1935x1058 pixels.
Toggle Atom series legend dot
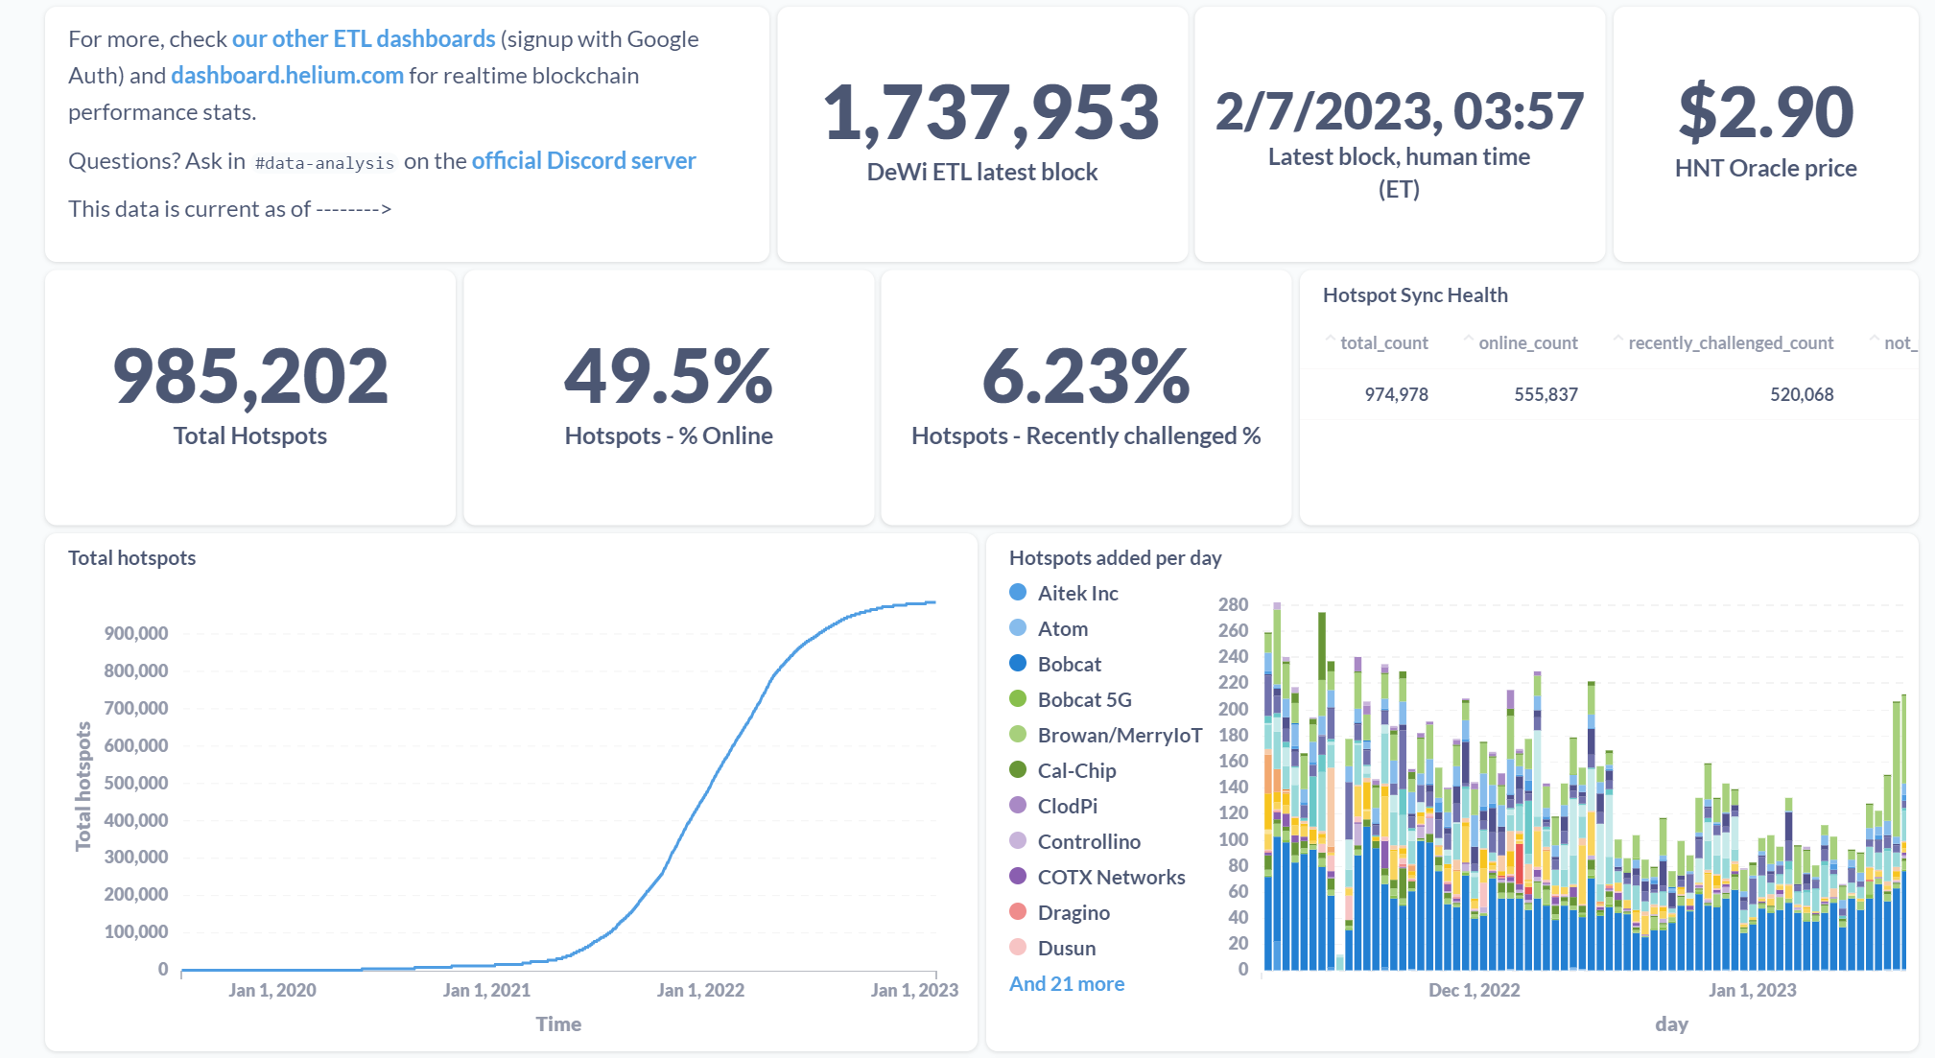tap(1018, 628)
